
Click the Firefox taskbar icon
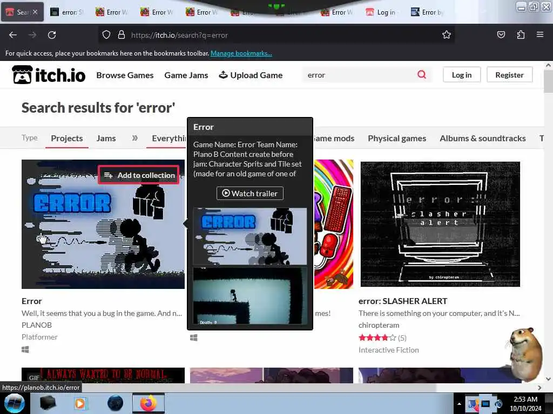[149, 403]
